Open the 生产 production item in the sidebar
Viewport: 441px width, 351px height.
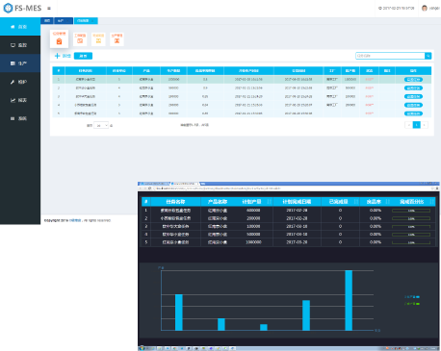(20, 63)
